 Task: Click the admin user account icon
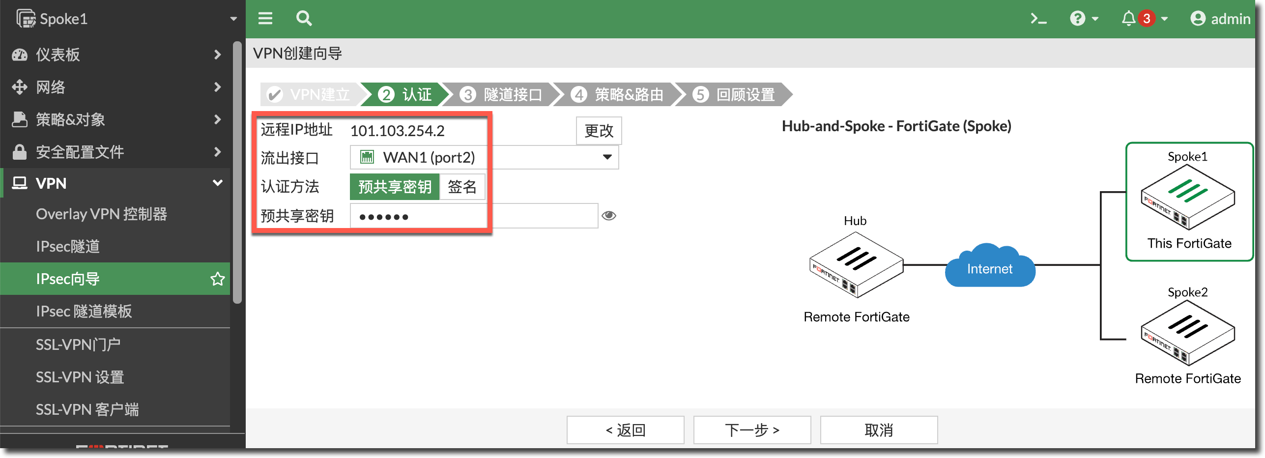1198,19
